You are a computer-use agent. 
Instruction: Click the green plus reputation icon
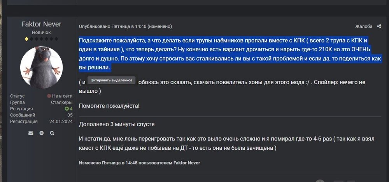67,109
